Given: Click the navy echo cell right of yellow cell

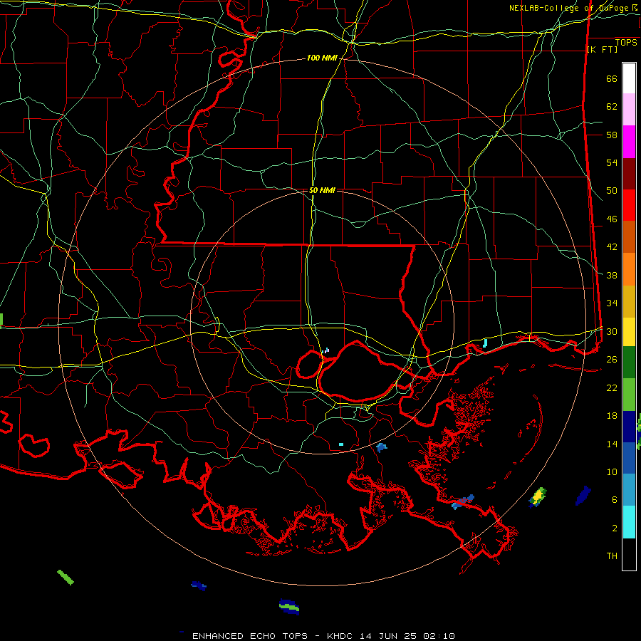Looking at the screenshot, I should click(x=583, y=496).
